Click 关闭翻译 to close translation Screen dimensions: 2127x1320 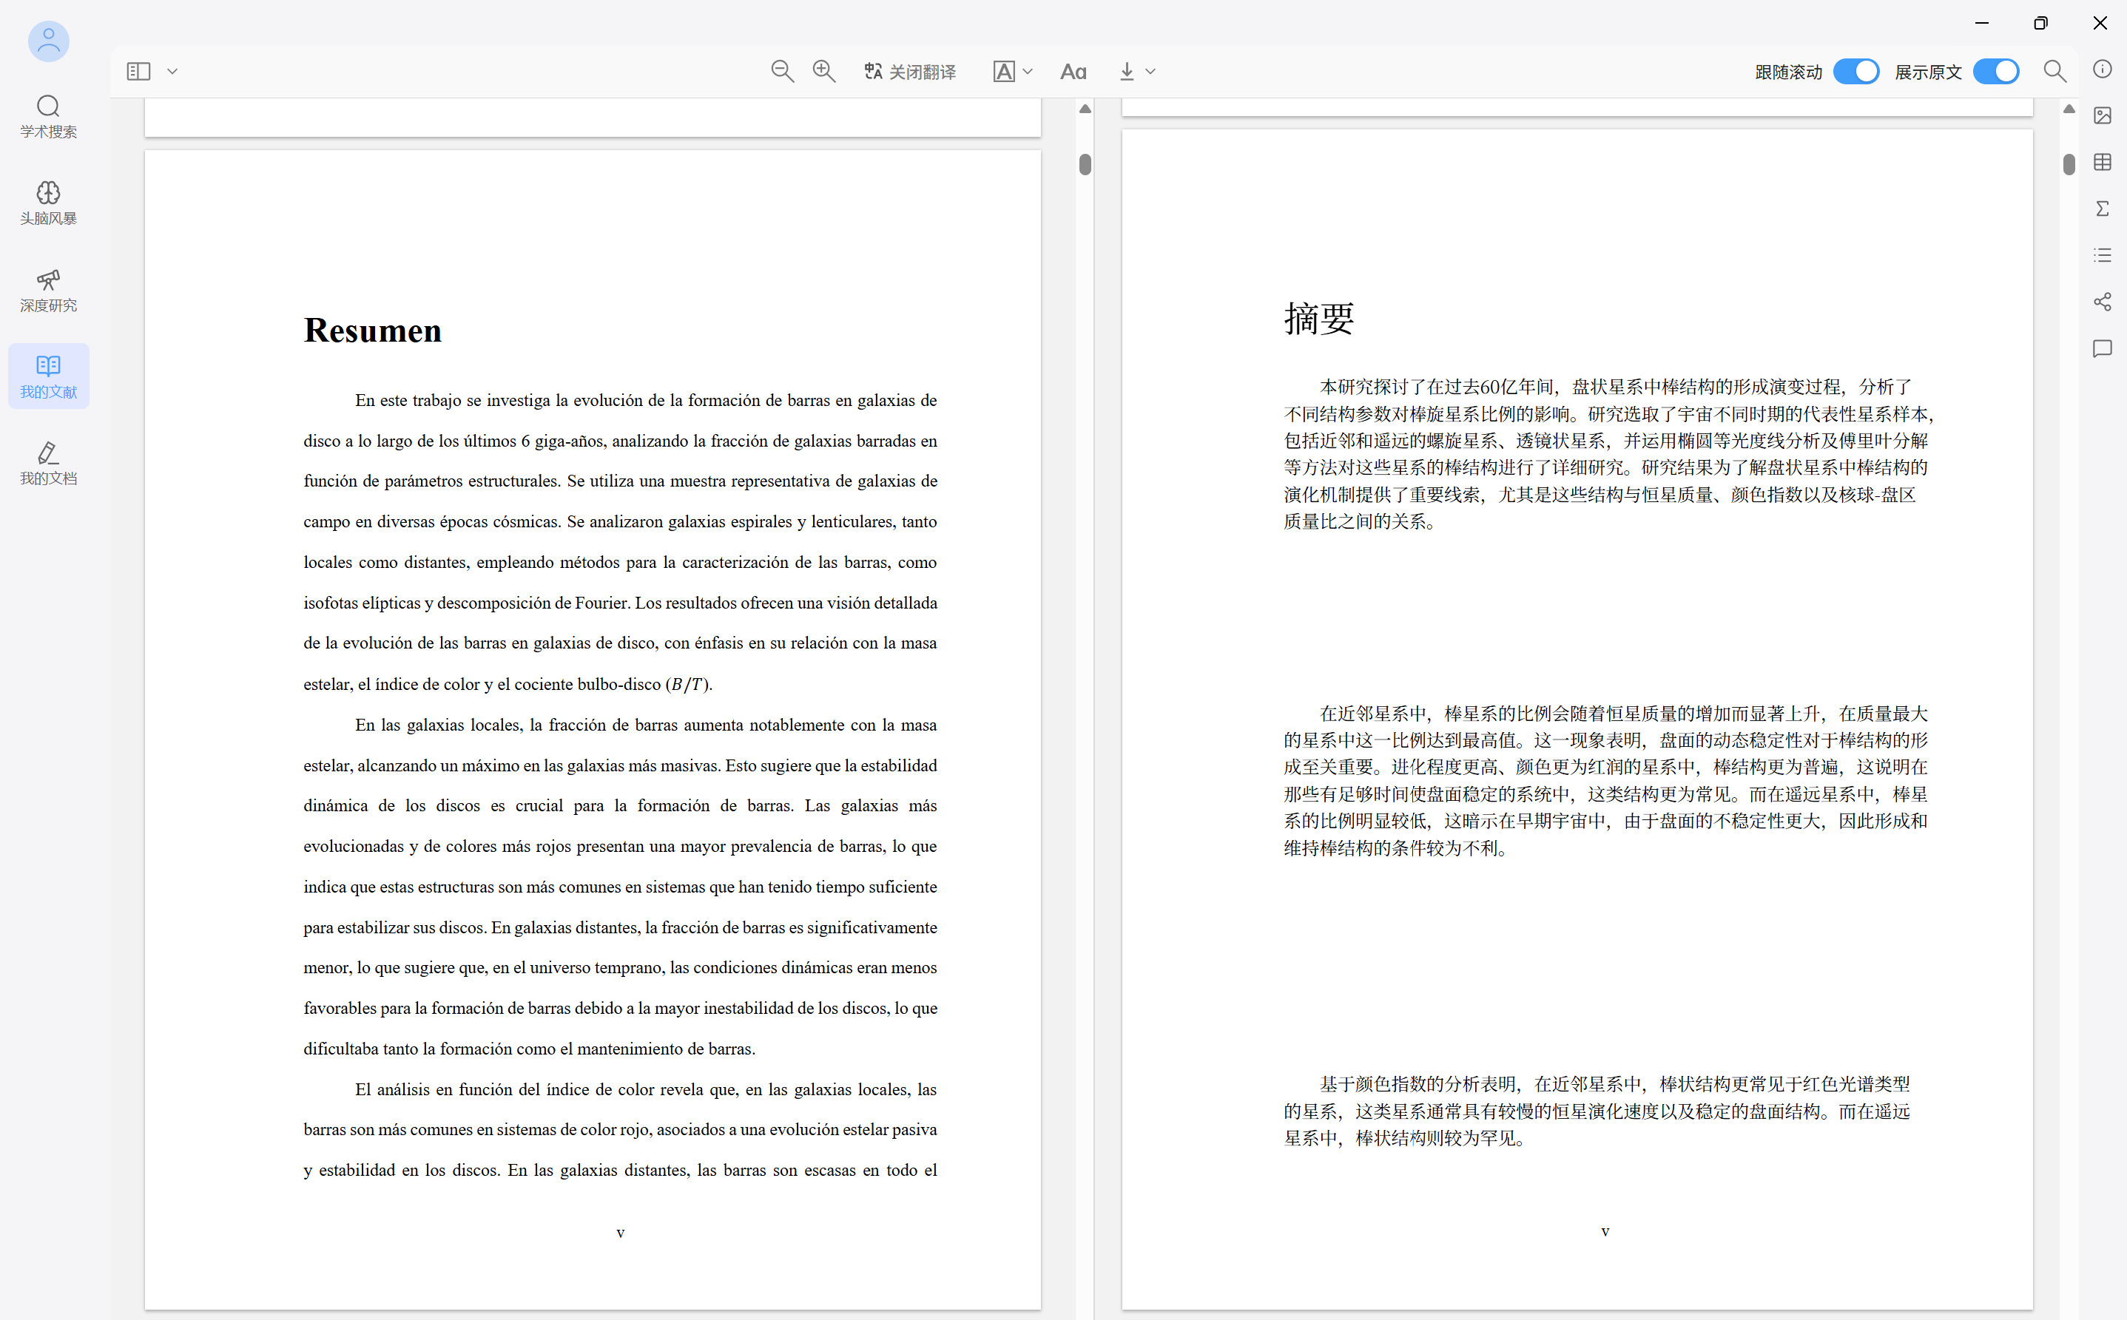pyautogui.click(x=910, y=72)
